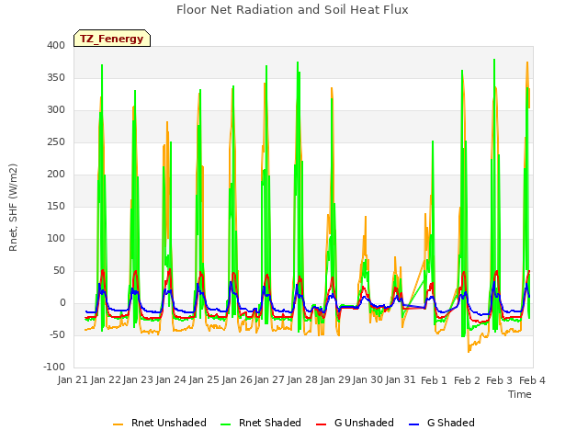
Task: Click the y-axis label Rnet, SHF (W/m2)
Action: pyautogui.click(x=13, y=208)
